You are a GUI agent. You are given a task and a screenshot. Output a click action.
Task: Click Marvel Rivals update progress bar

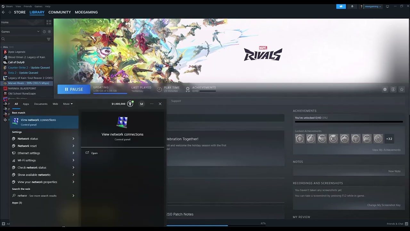click(x=110, y=93)
